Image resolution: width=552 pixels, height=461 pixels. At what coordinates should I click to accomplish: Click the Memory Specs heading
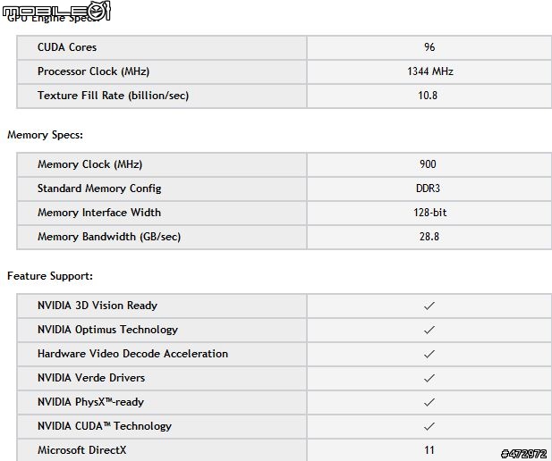pyautogui.click(x=45, y=135)
